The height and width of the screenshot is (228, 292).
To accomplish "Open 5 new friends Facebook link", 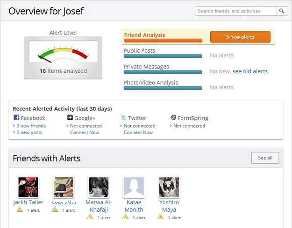I will coord(31,126).
